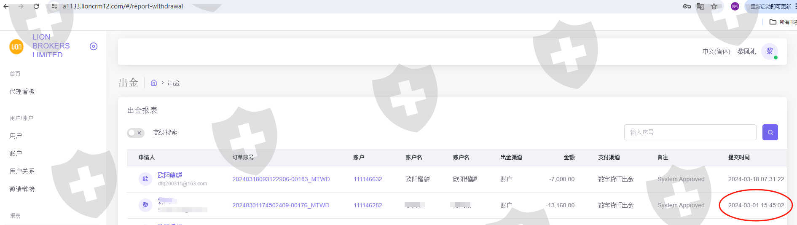Screen dimensions: 797x225
Task: Click the 提交时间 column header
Action: (739, 157)
